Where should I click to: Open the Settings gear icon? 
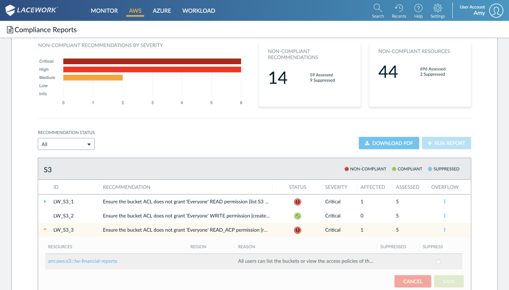[437, 8]
